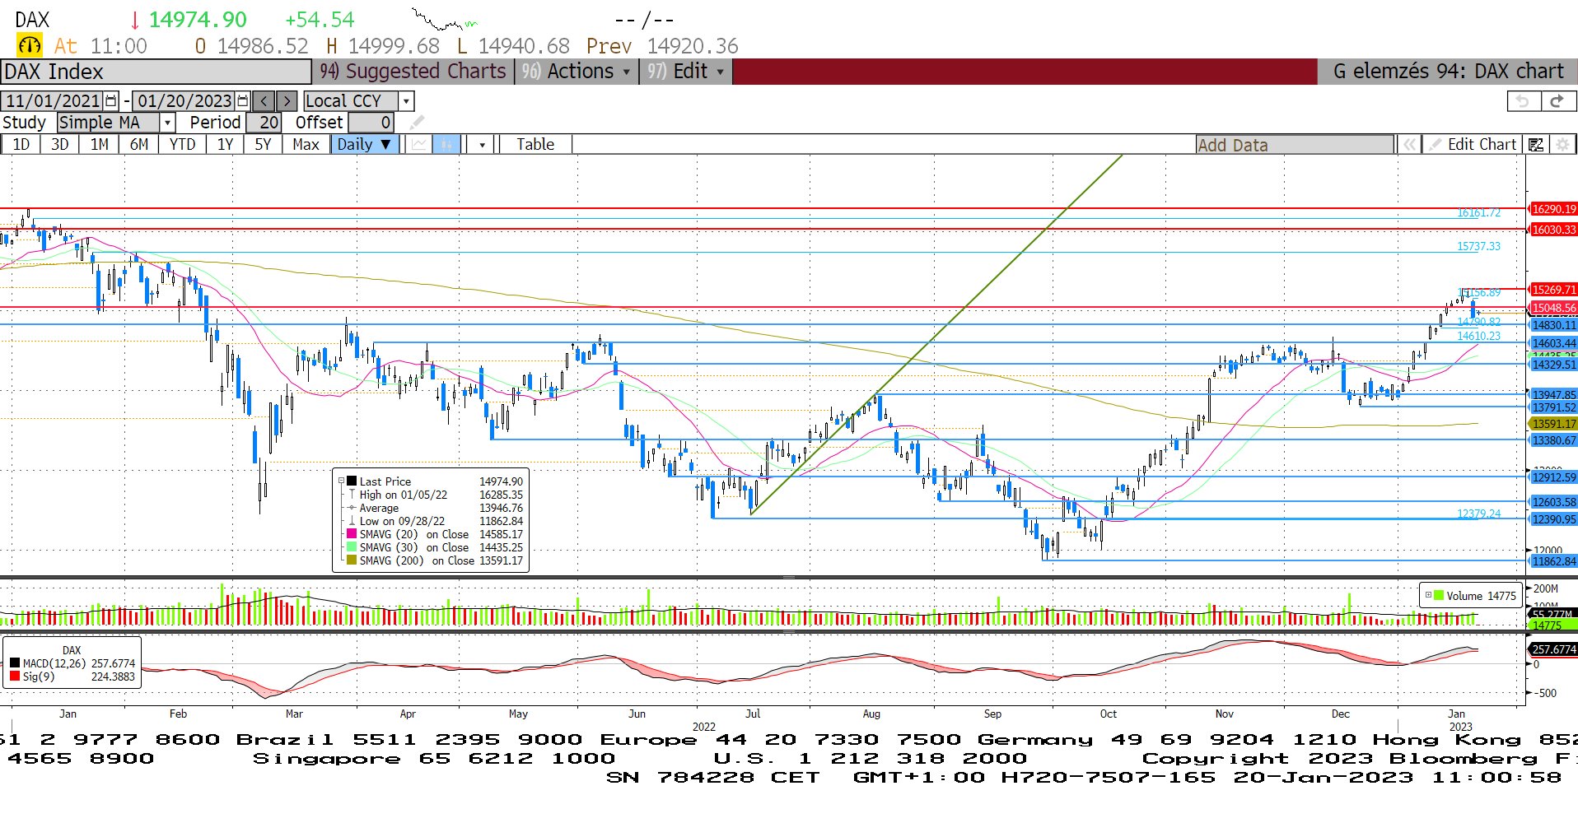Click the 15737.33 cyan level annotation

pyautogui.click(x=1478, y=246)
